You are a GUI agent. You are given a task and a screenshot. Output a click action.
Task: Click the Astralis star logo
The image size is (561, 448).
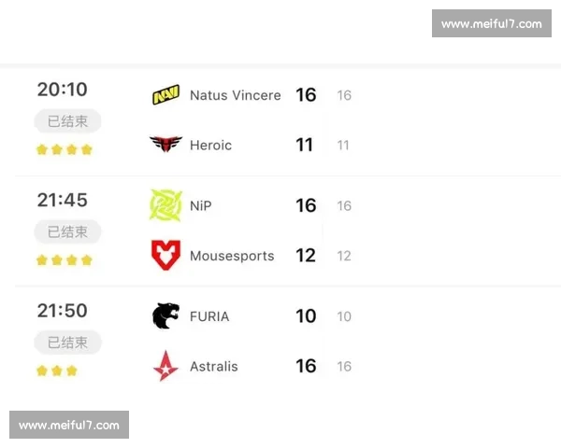coord(165,366)
